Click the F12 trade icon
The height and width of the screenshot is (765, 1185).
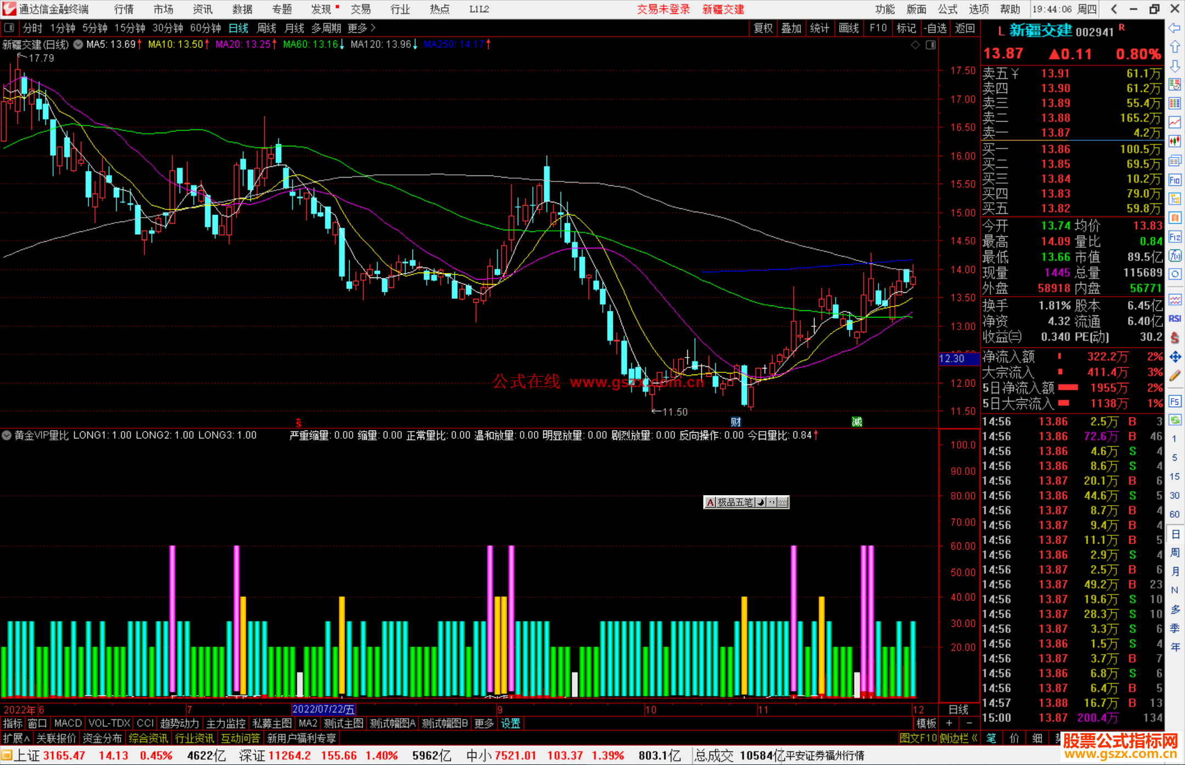[x=1175, y=237]
